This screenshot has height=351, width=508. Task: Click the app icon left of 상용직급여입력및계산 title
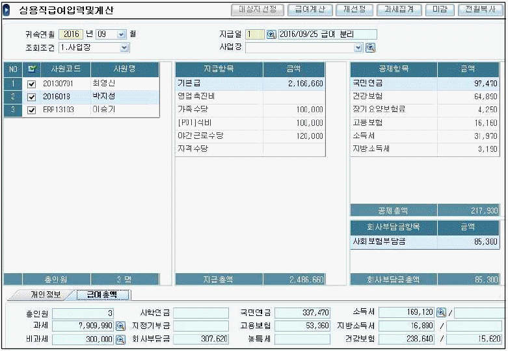pos(7,10)
